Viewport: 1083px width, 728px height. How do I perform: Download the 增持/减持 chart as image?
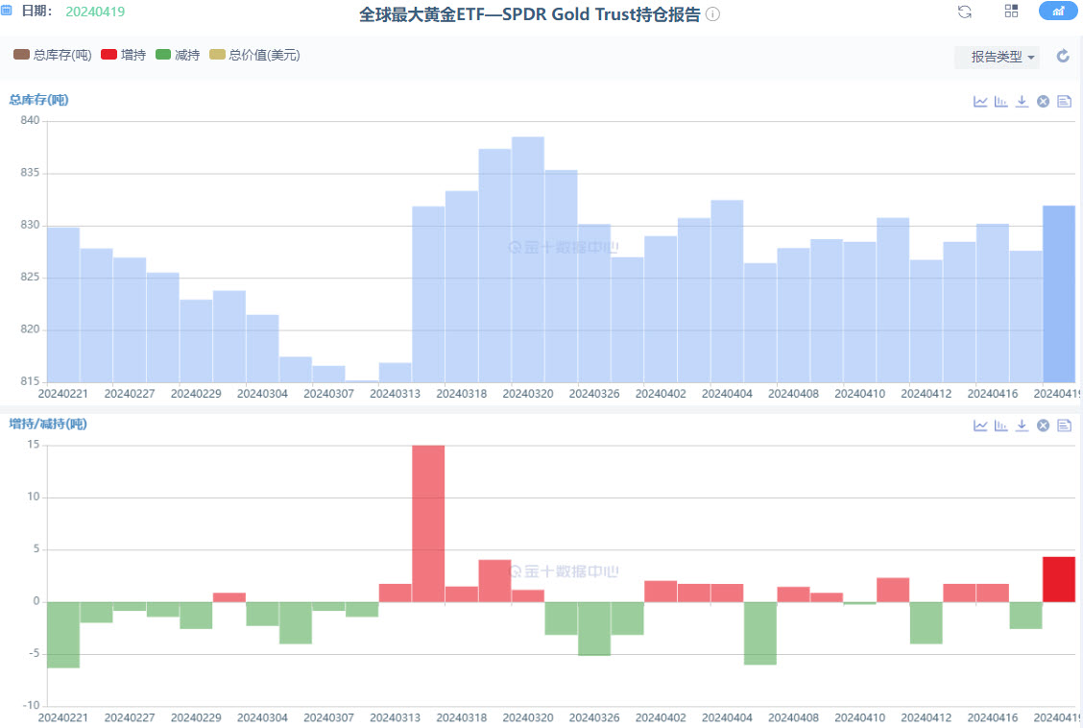pyautogui.click(x=1022, y=425)
